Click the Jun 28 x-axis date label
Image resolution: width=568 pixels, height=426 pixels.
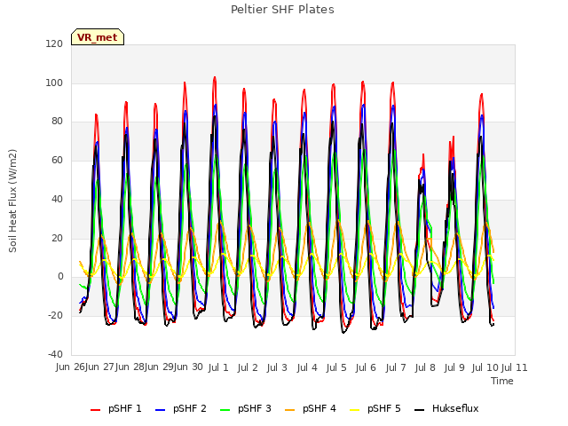click(x=130, y=367)
